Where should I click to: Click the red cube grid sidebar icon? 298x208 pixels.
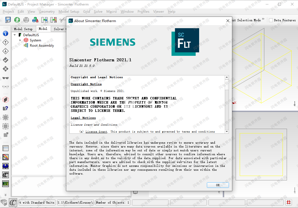pos(6,100)
